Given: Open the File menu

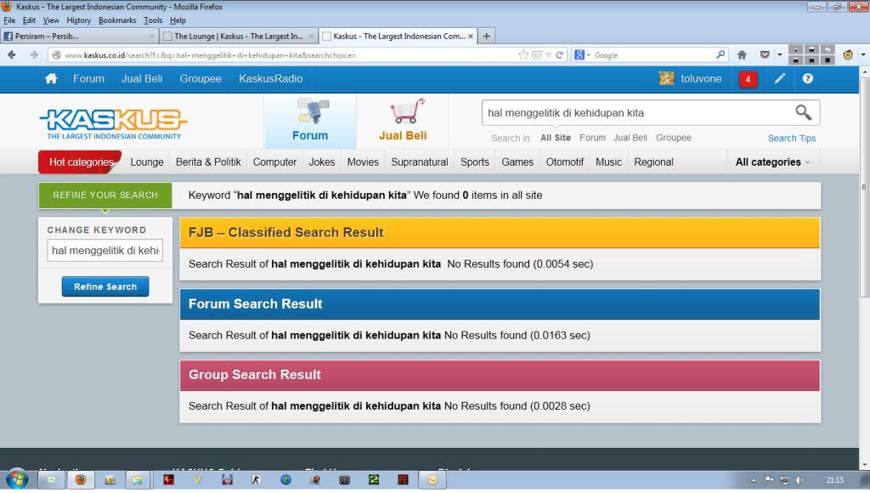Looking at the screenshot, I should click(x=9, y=20).
